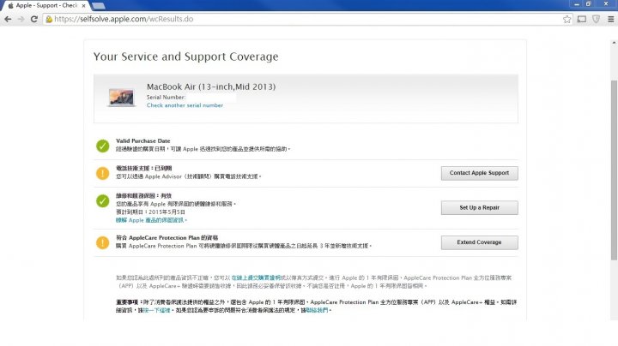Click the orange warning icon for phone support

pos(102,173)
